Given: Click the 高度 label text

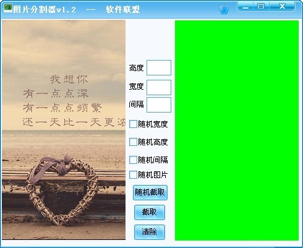Looking at the screenshot, I should coord(136,68).
